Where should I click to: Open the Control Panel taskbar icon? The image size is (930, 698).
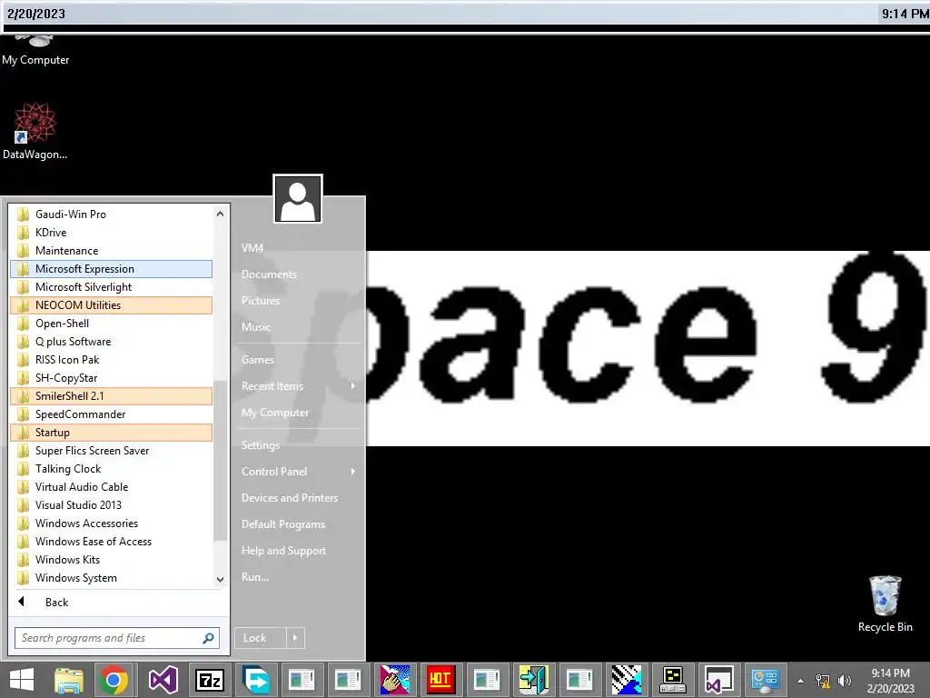pos(765,680)
